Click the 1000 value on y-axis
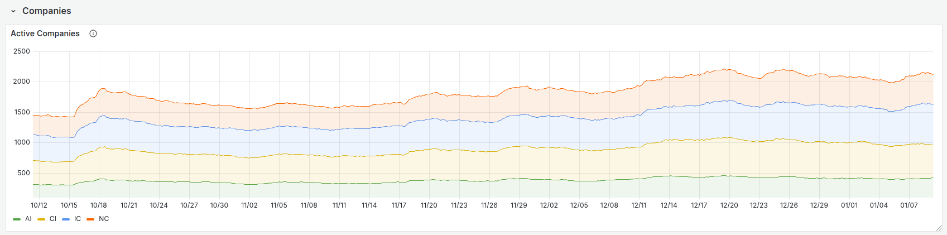947x235 pixels. [22, 142]
